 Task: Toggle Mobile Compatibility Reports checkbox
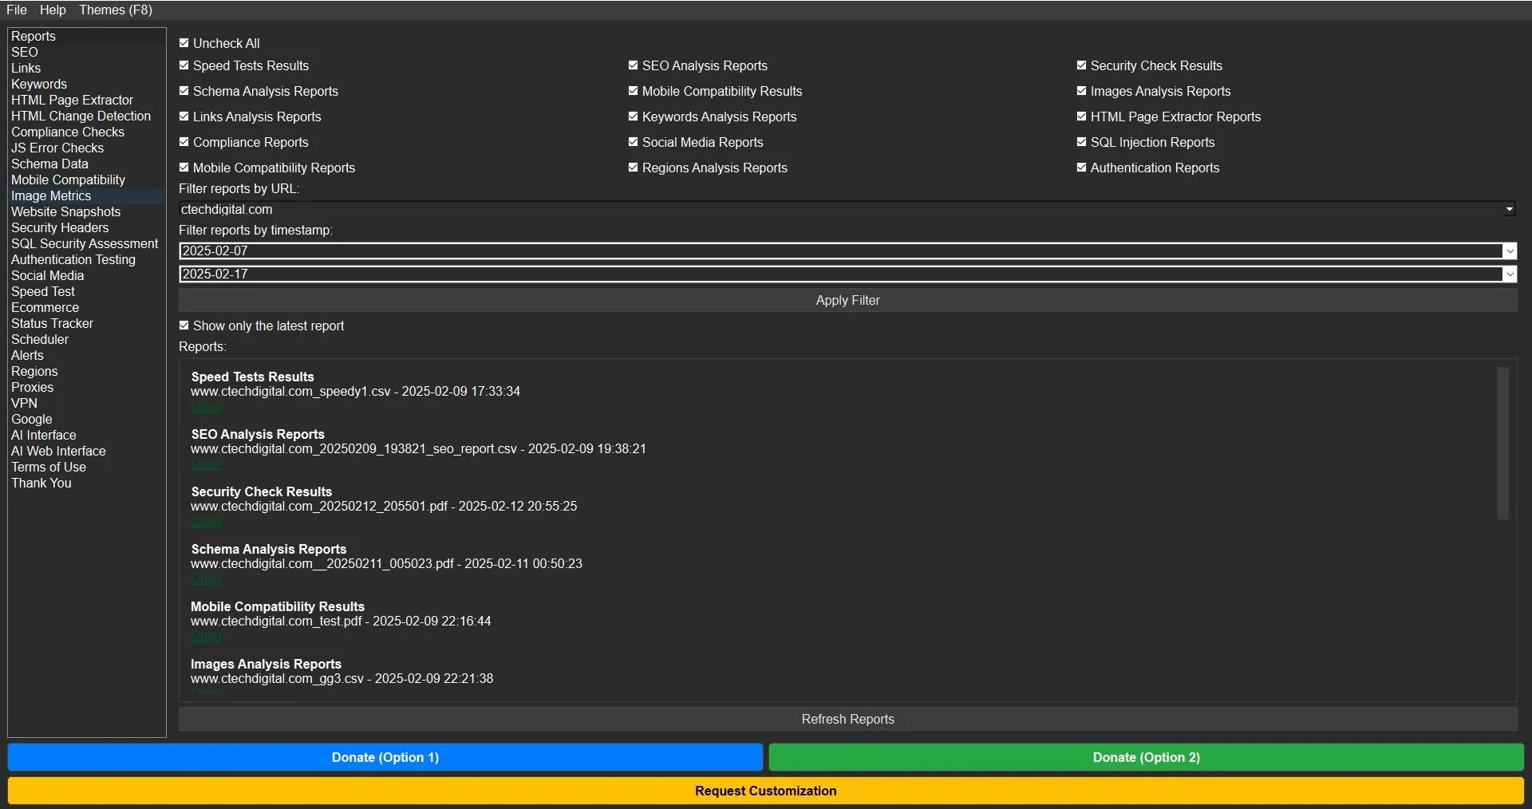184,168
